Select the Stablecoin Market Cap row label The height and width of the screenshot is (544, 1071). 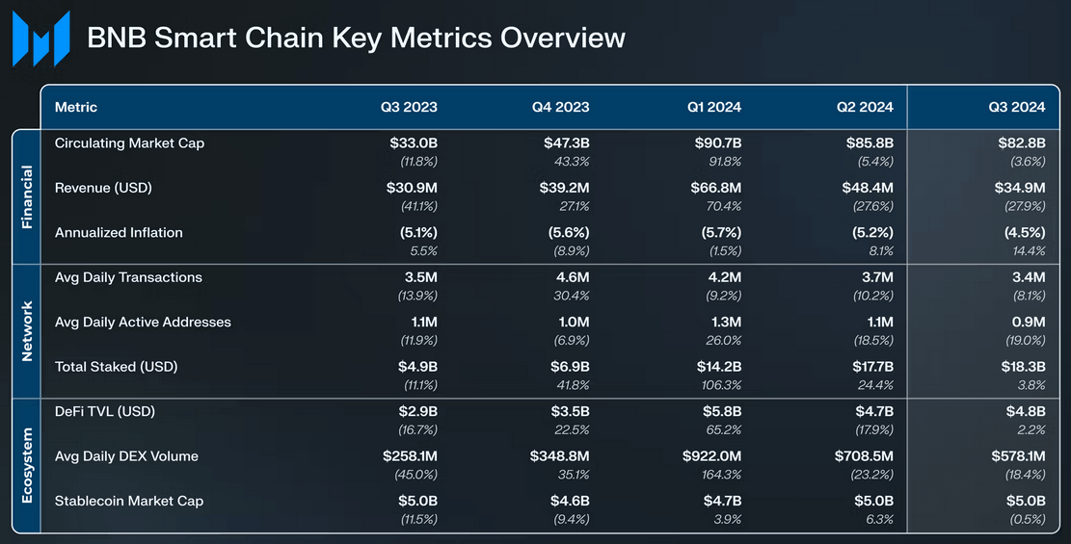click(129, 501)
